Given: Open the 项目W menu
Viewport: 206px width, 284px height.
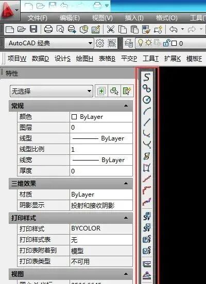Looking at the screenshot, I should pyautogui.click(x=17, y=59).
